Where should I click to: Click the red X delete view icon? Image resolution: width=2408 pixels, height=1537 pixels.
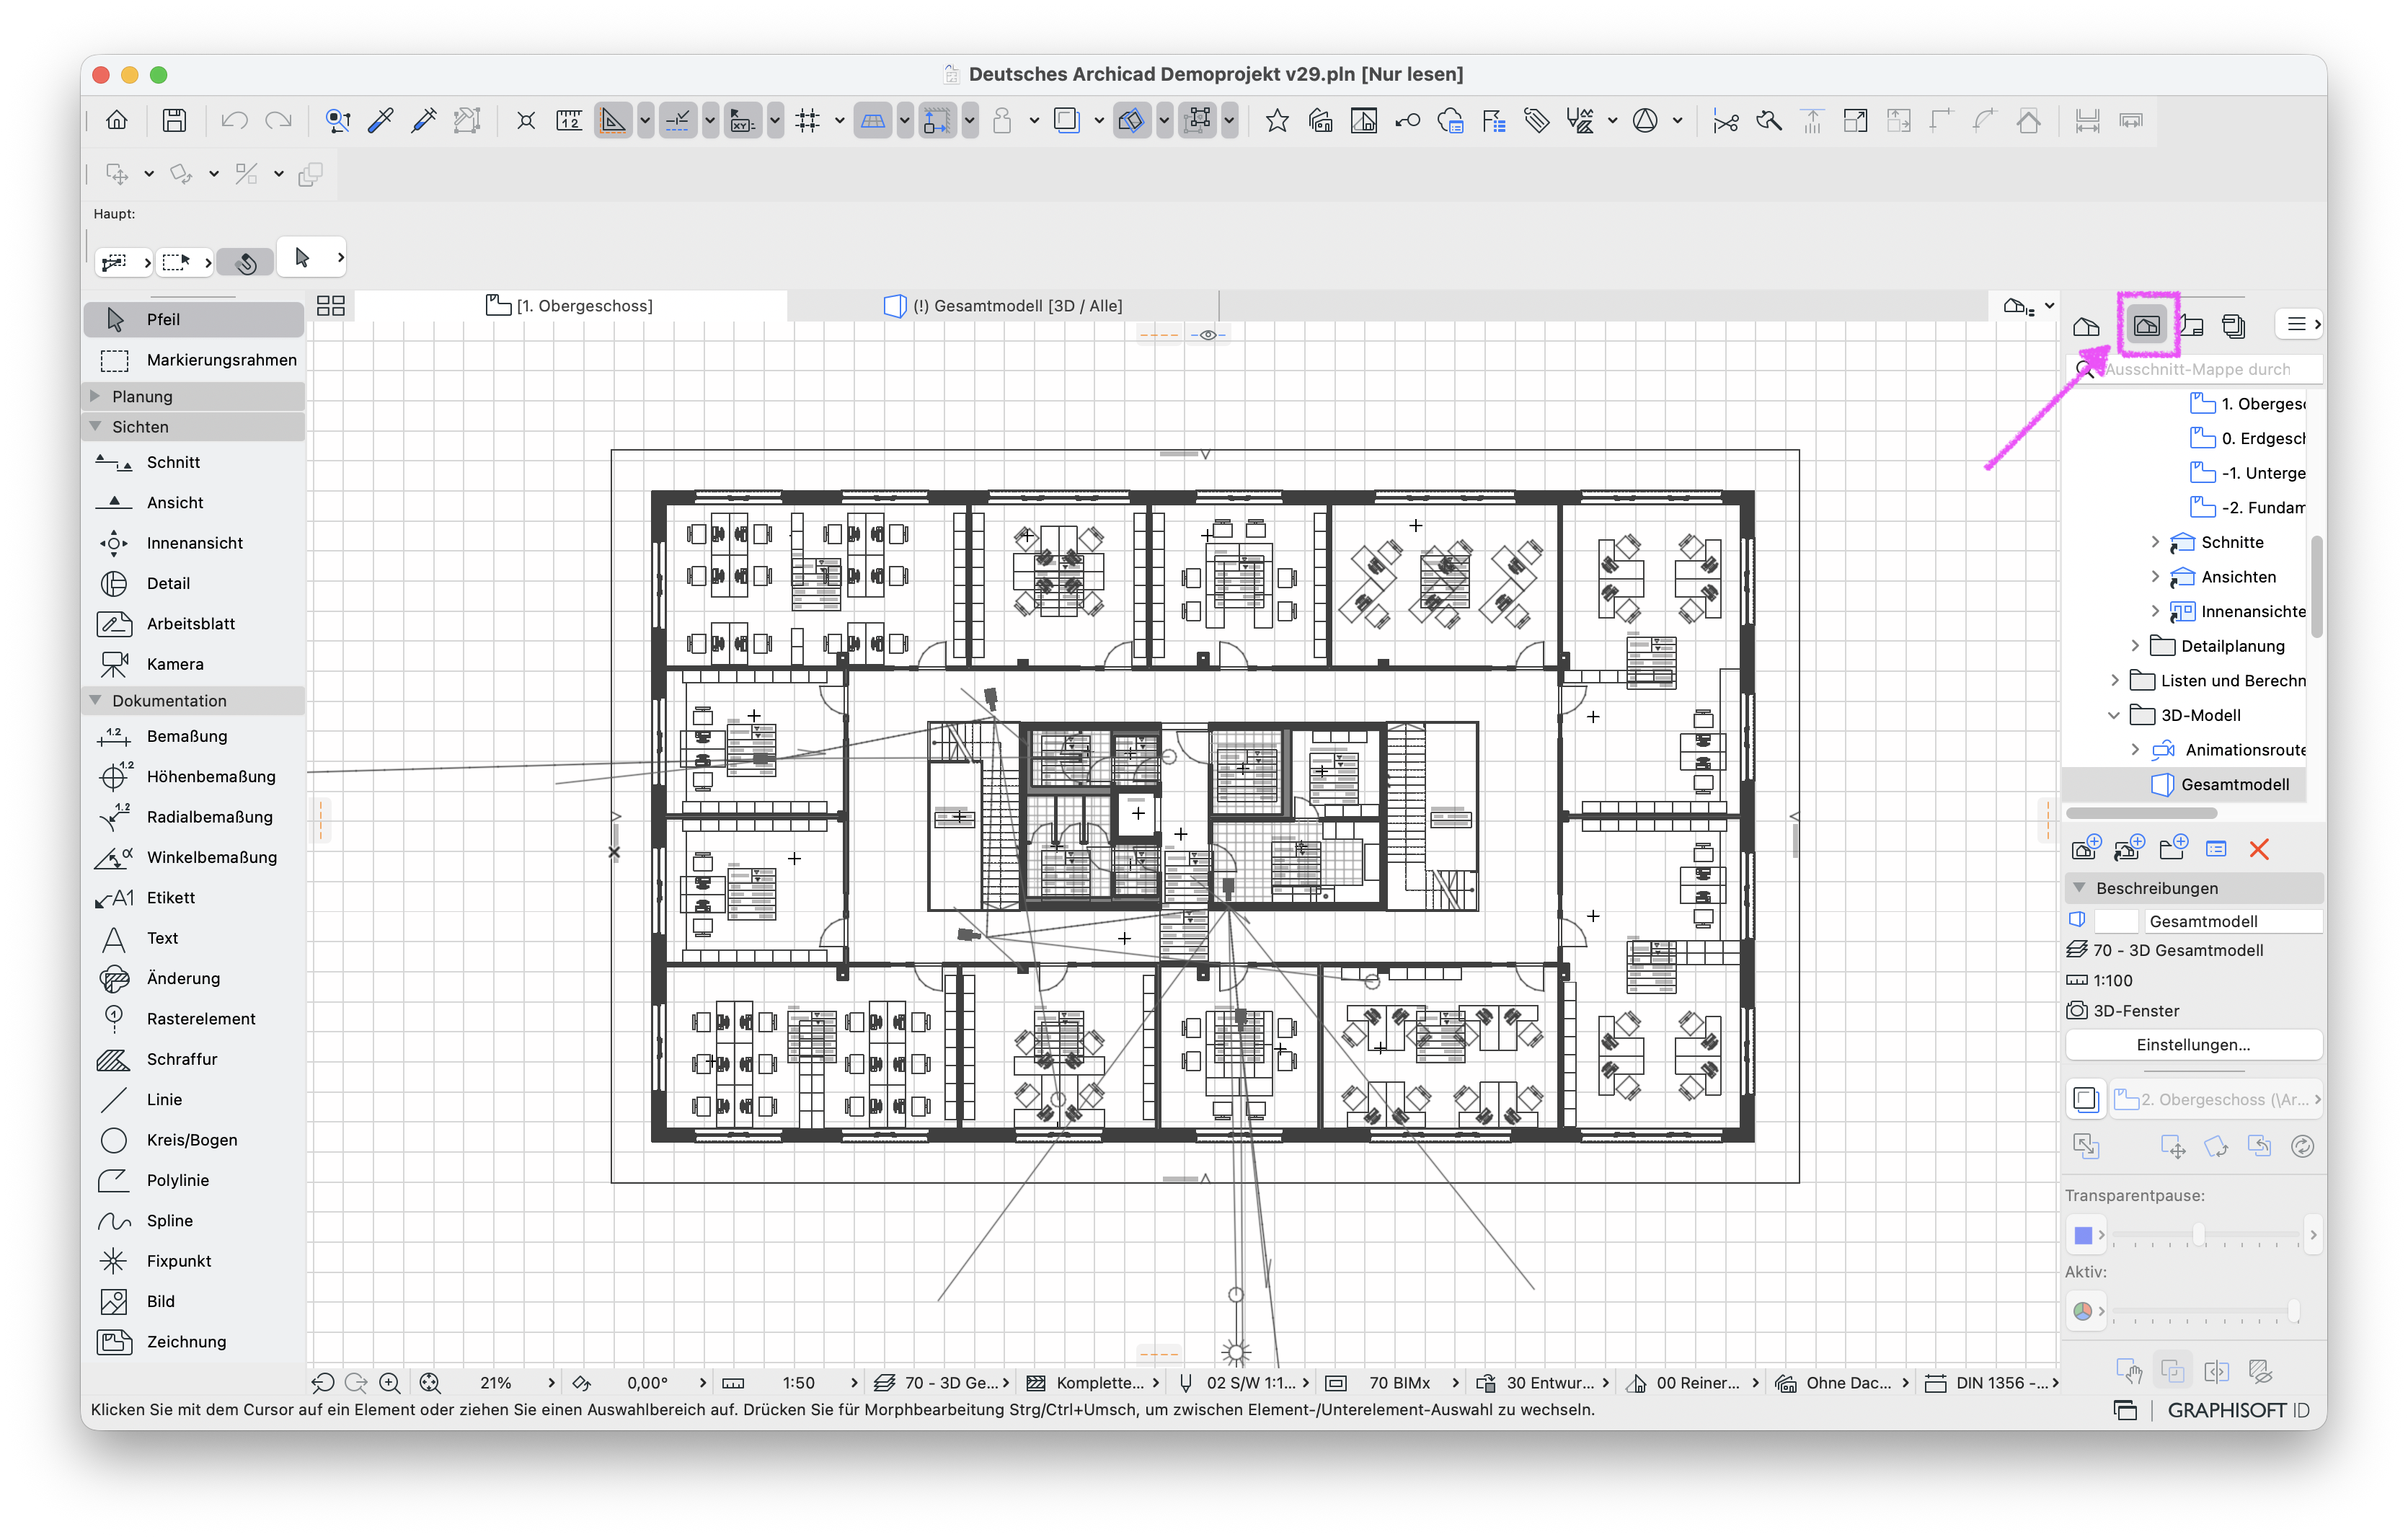tap(2259, 849)
